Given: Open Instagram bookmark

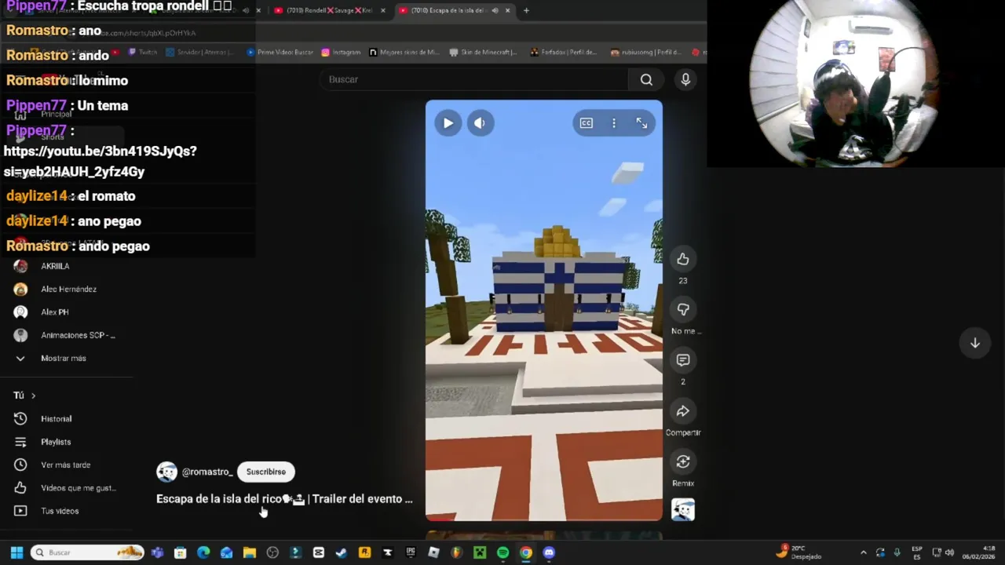Looking at the screenshot, I should pos(341,53).
